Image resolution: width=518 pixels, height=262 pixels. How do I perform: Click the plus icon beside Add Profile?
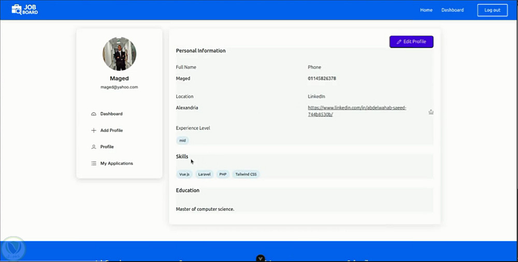(x=93, y=130)
